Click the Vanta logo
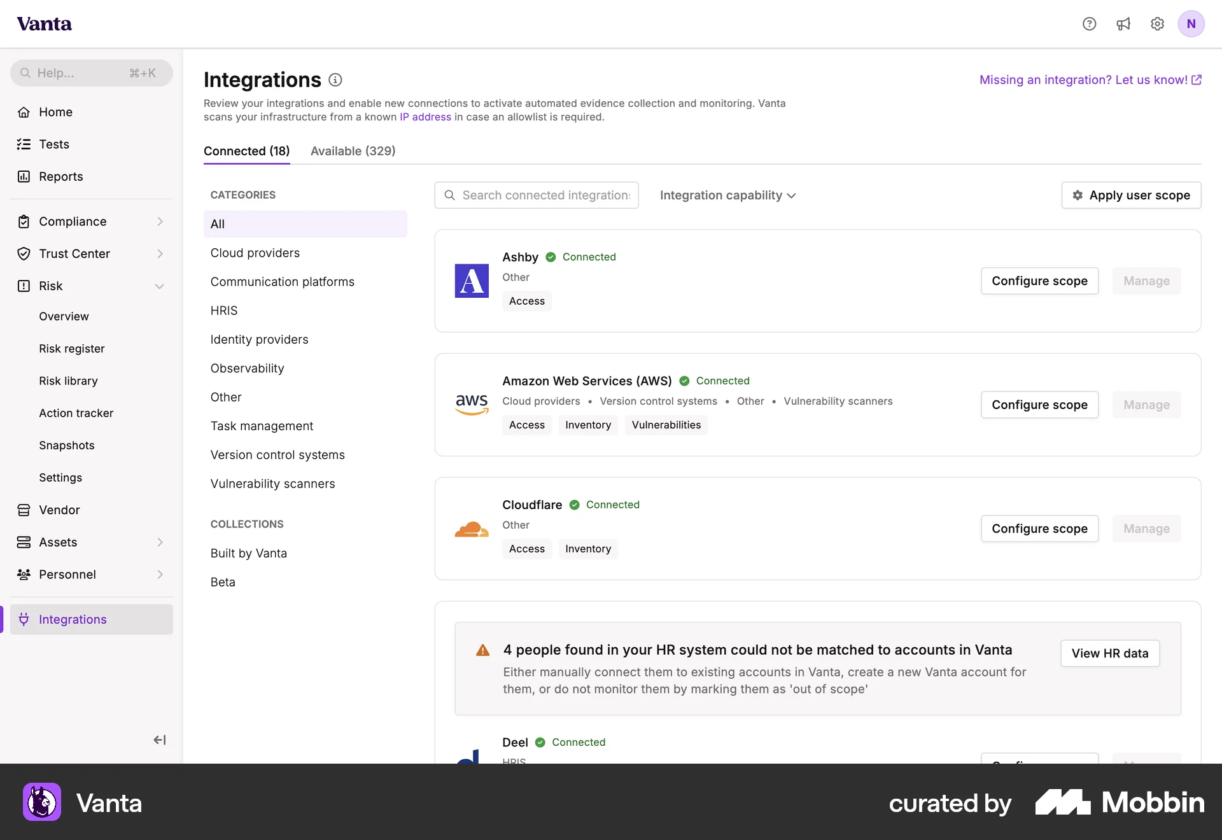The height and width of the screenshot is (840, 1222). point(44,24)
